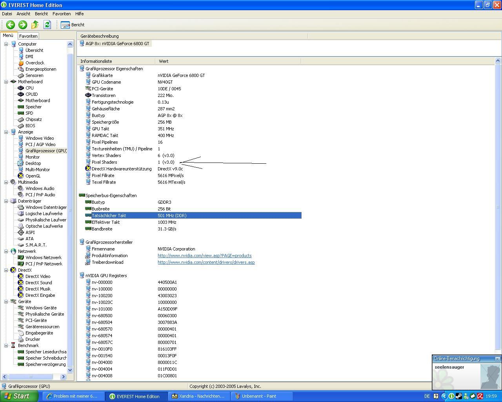Collapse the Anzeige tree node
This screenshot has height=402, width=502.
[6, 132]
